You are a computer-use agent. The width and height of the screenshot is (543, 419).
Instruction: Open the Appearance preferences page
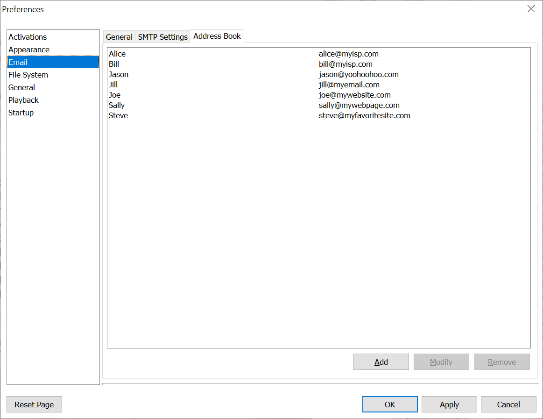(29, 50)
